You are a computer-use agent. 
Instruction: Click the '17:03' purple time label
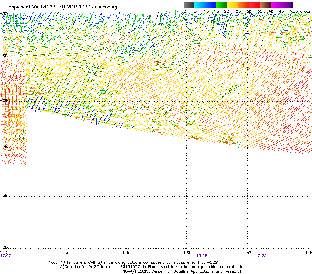coord(6,256)
